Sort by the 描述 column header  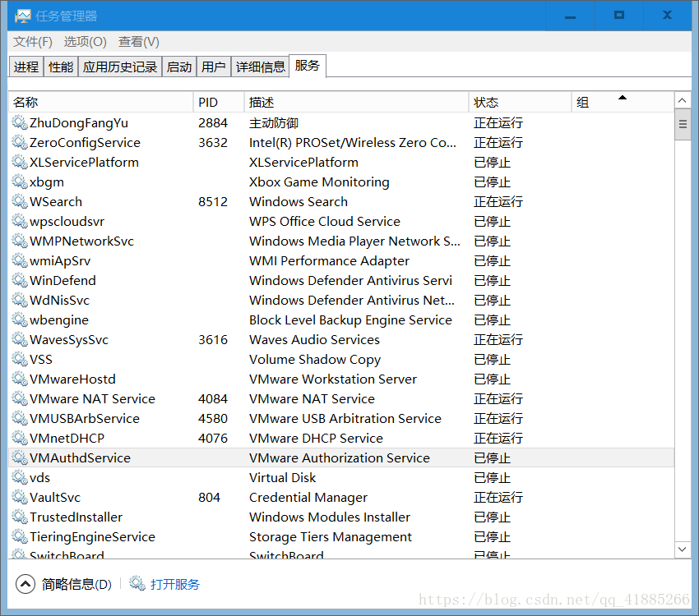(x=357, y=102)
